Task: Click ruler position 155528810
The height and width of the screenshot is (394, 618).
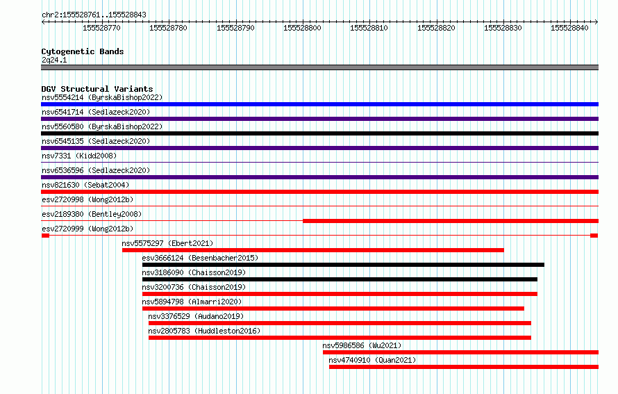Action: pos(369,28)
